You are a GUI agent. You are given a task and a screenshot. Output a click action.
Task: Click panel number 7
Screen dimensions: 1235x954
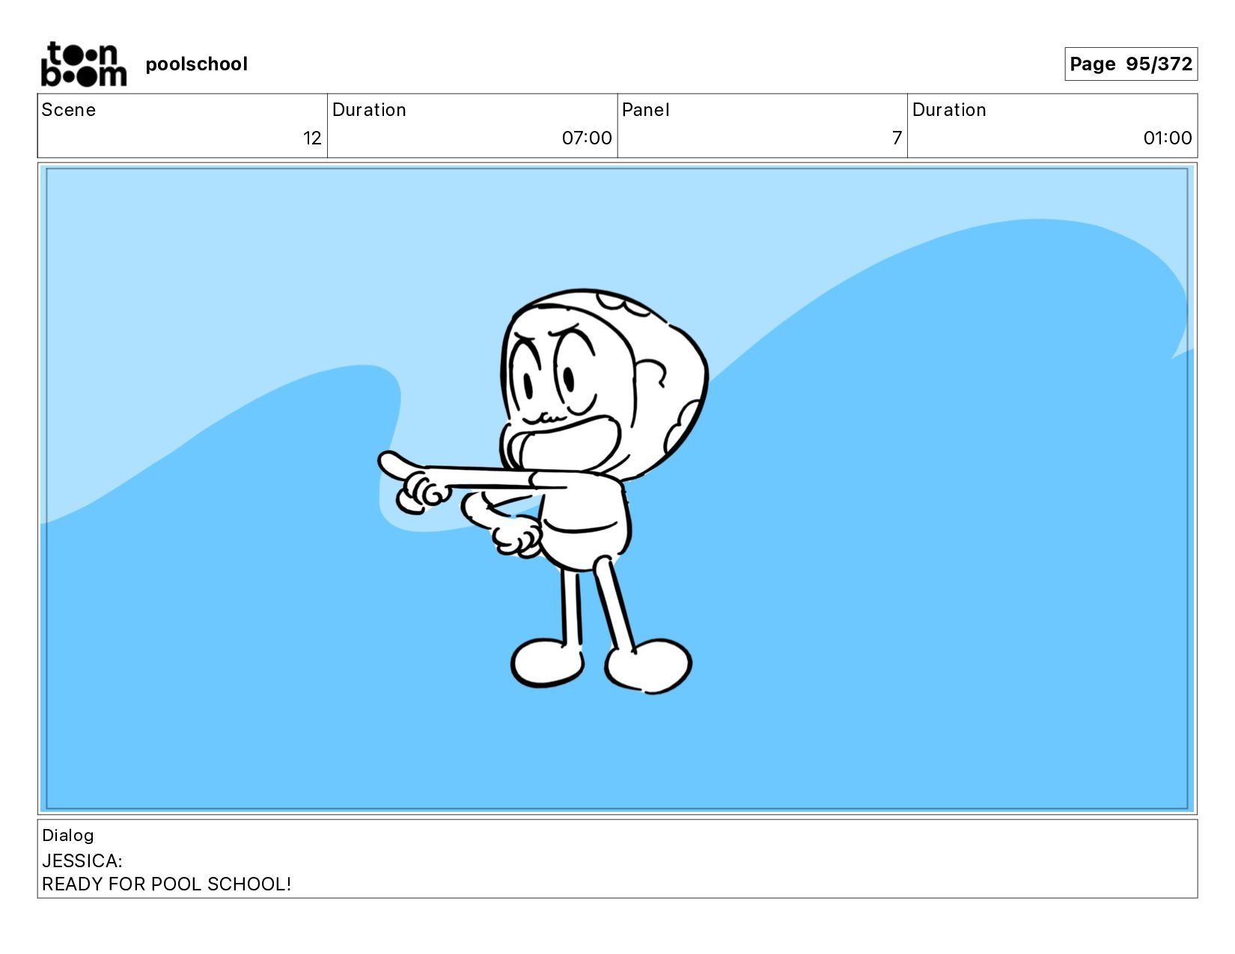click(897, 138)
